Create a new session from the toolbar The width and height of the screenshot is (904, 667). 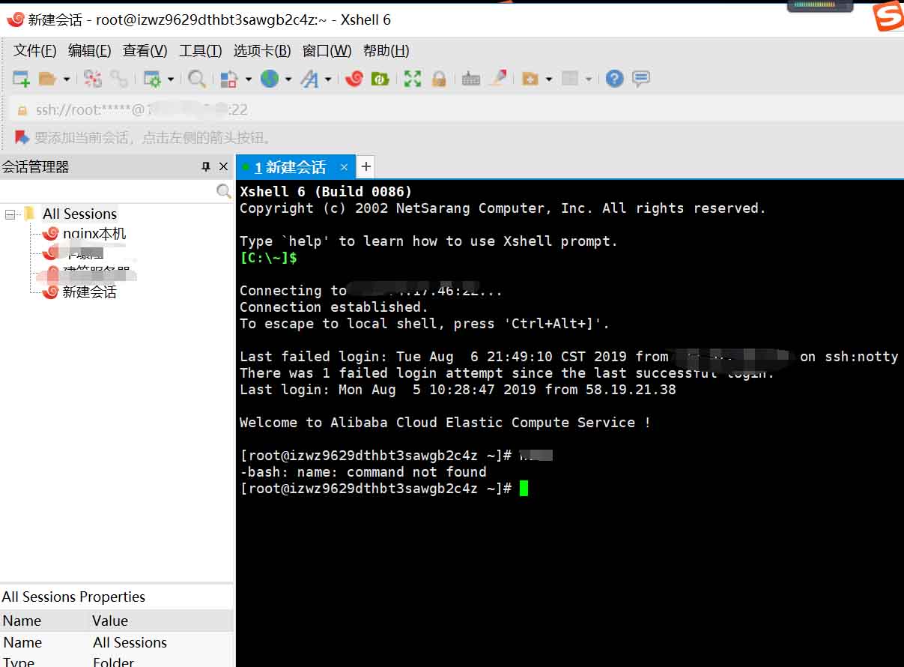point(20,78)
